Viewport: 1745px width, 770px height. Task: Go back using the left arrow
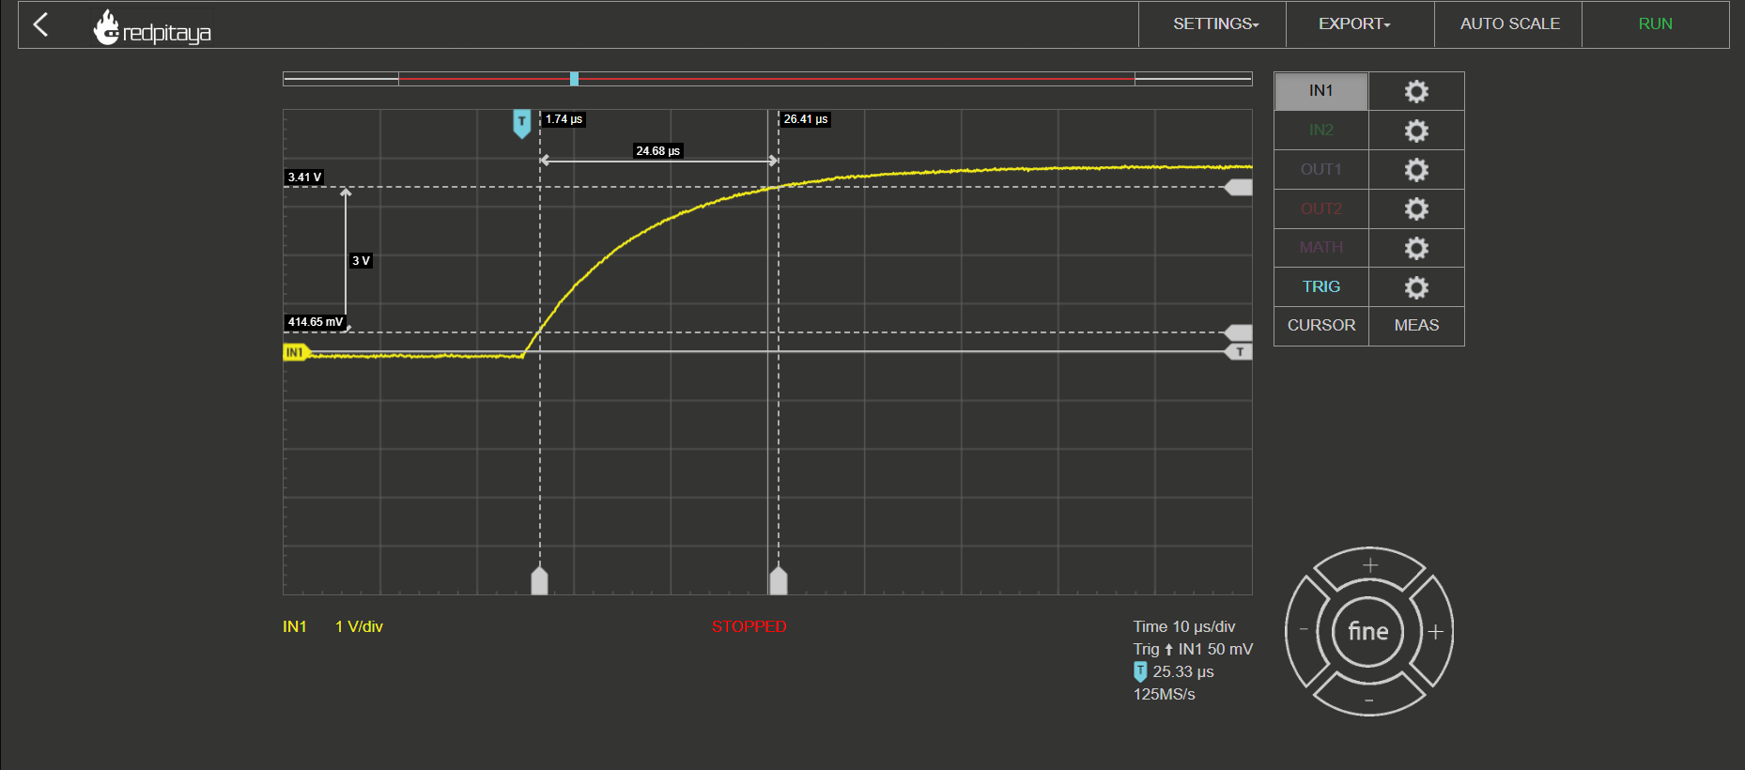pos(40,24)
